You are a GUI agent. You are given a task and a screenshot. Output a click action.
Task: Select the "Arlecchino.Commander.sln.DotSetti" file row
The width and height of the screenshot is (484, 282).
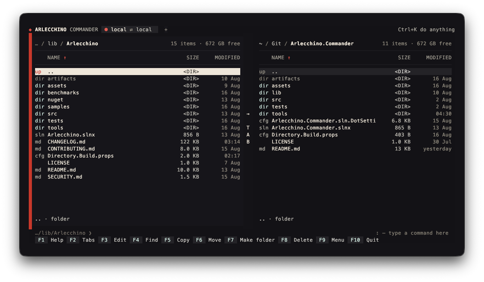pyautogui.click(x=355, y=121)
